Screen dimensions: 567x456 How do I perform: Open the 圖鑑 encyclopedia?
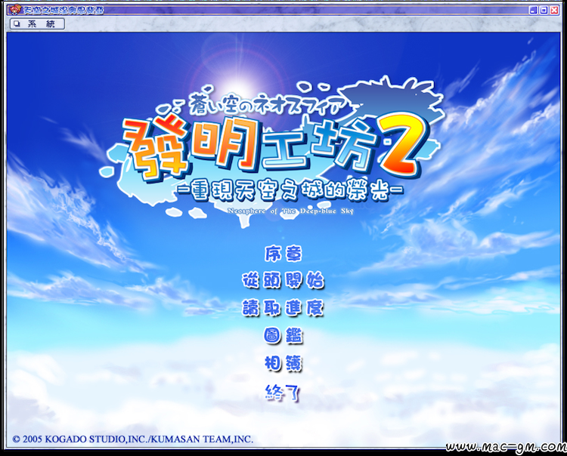tap(283, 336)
